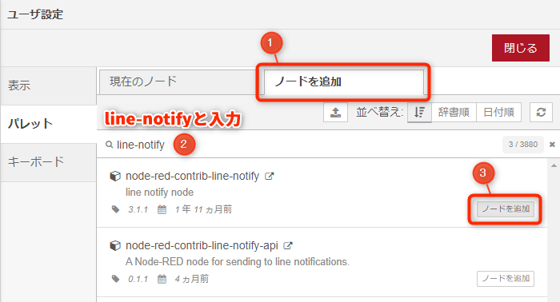Click the version text 0.1.1

[x=138, y=279]
